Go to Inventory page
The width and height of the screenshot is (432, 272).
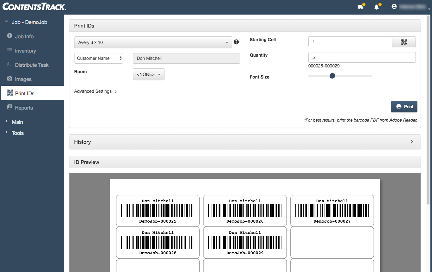point(25,51)
